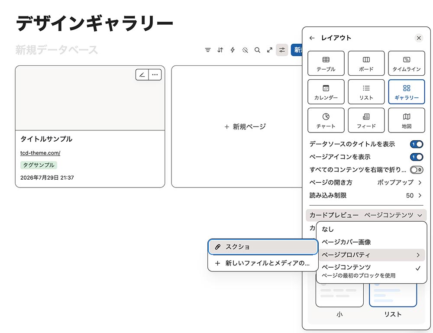Open tcd-theme.com/ link
This screenshot has width=433, height=333.
pos(40,153)
